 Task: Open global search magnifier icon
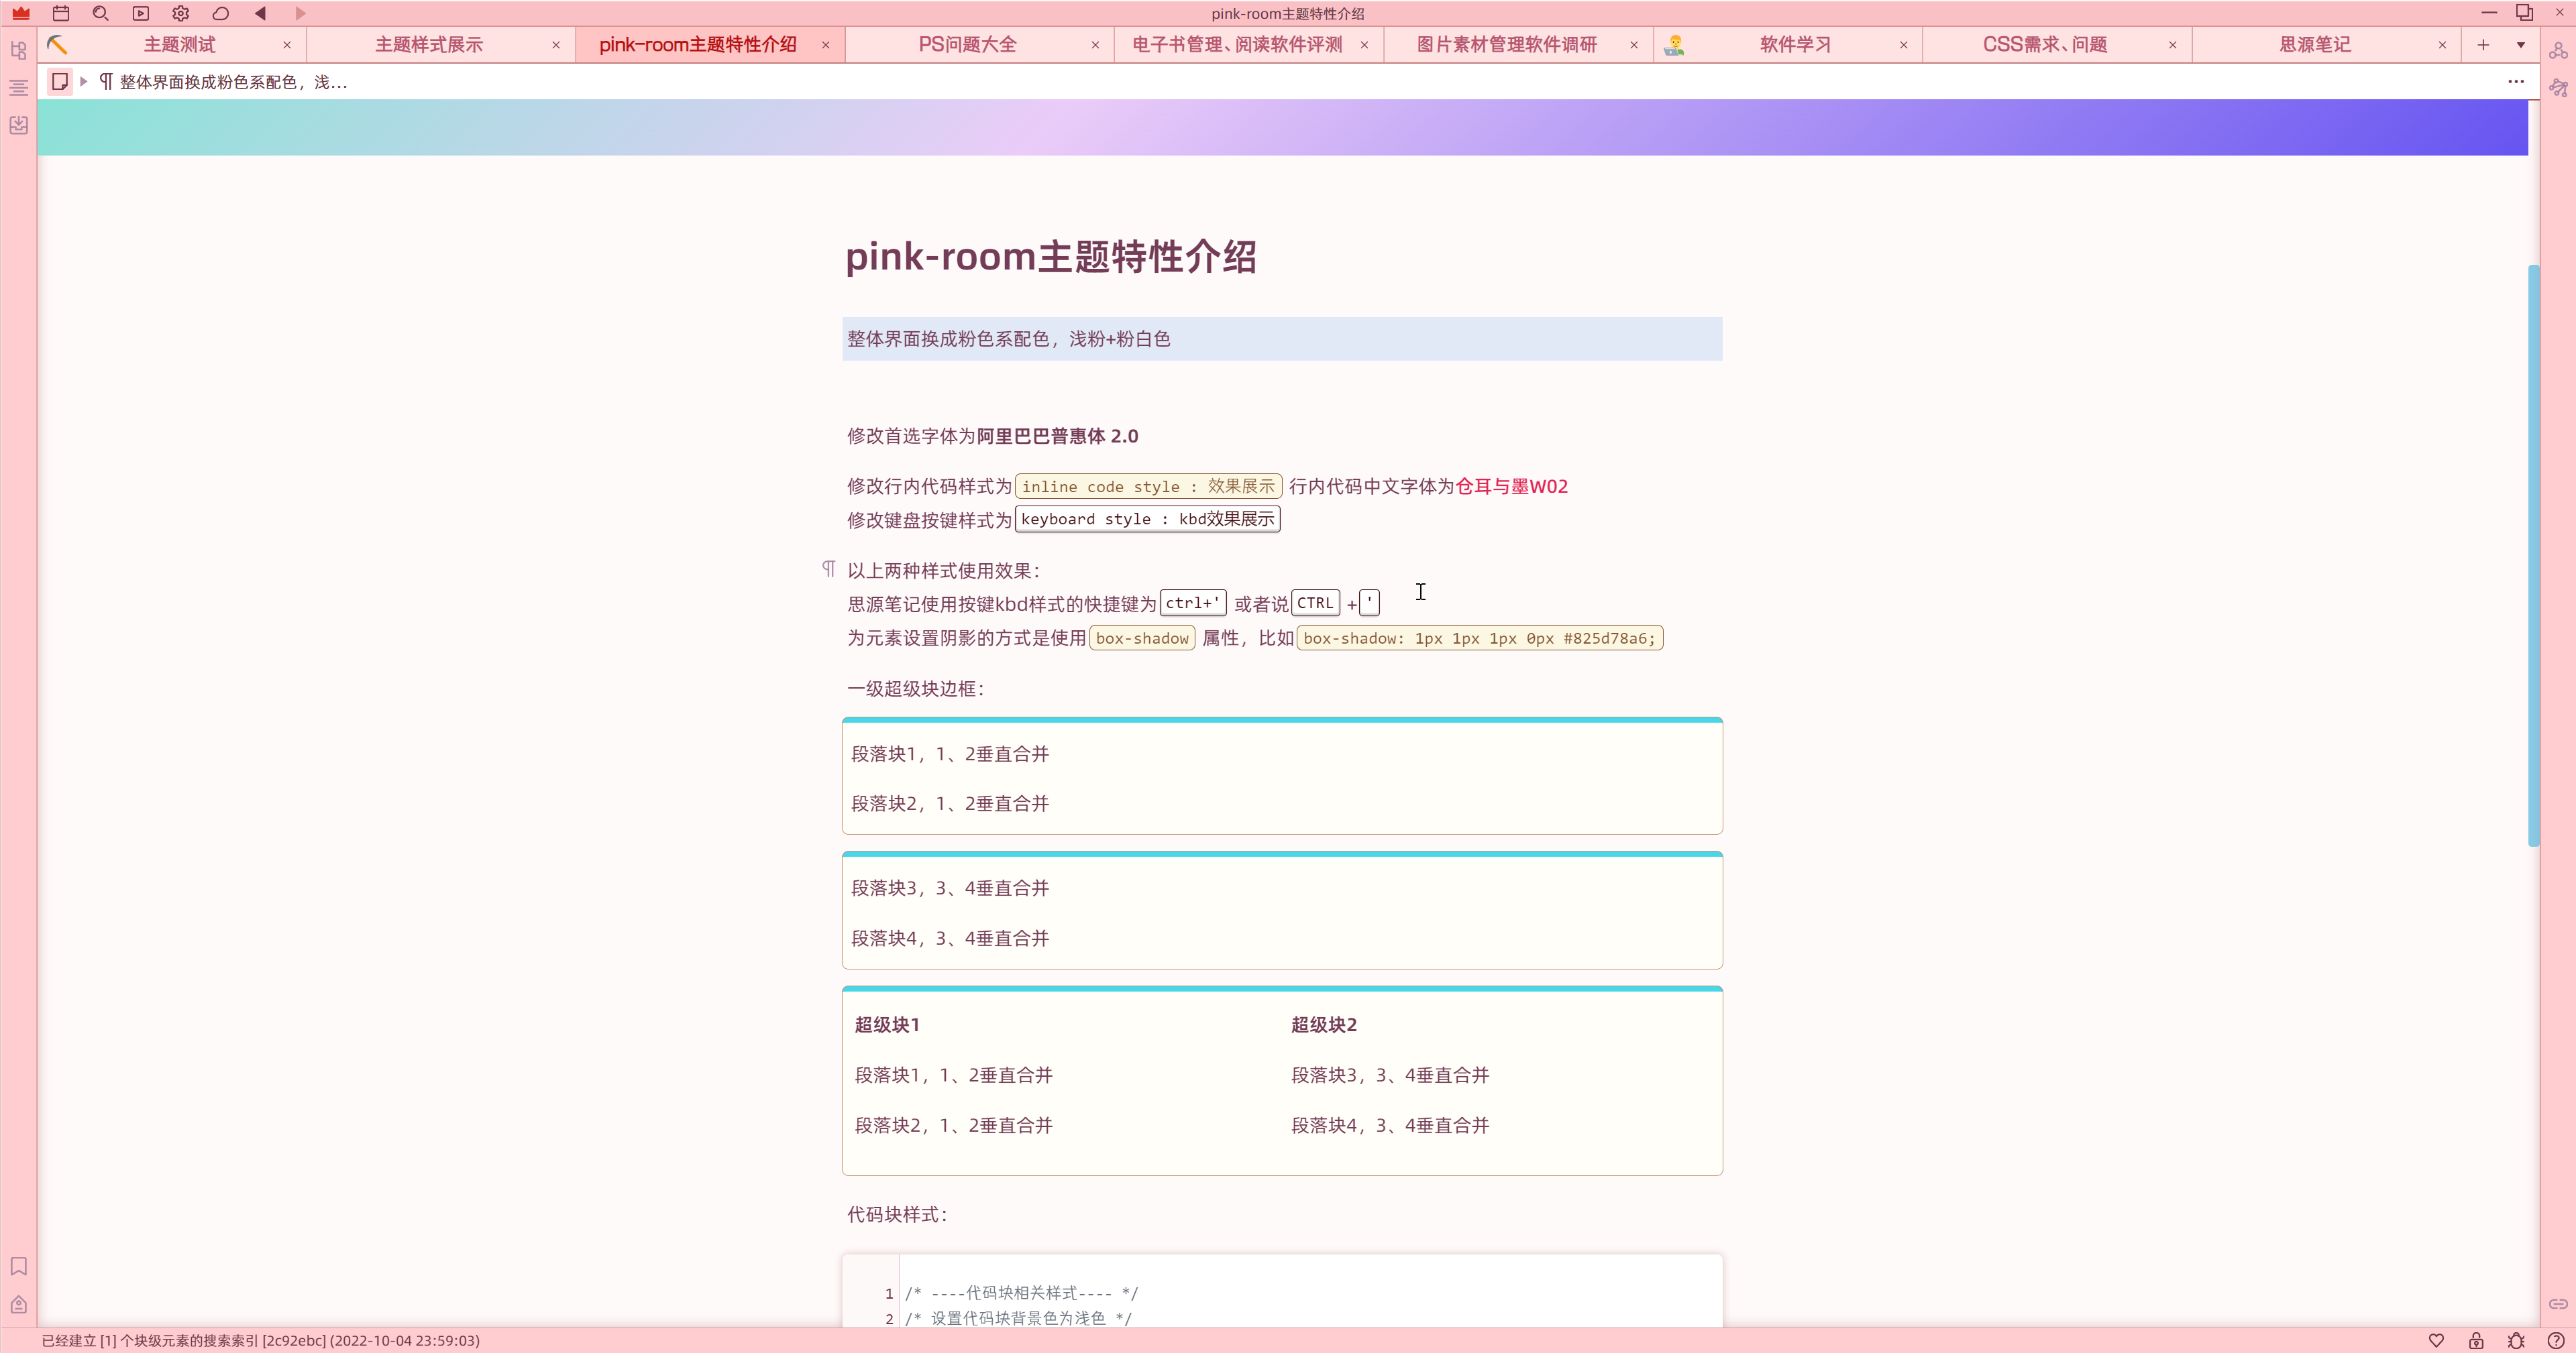click(x=100, y=14)
